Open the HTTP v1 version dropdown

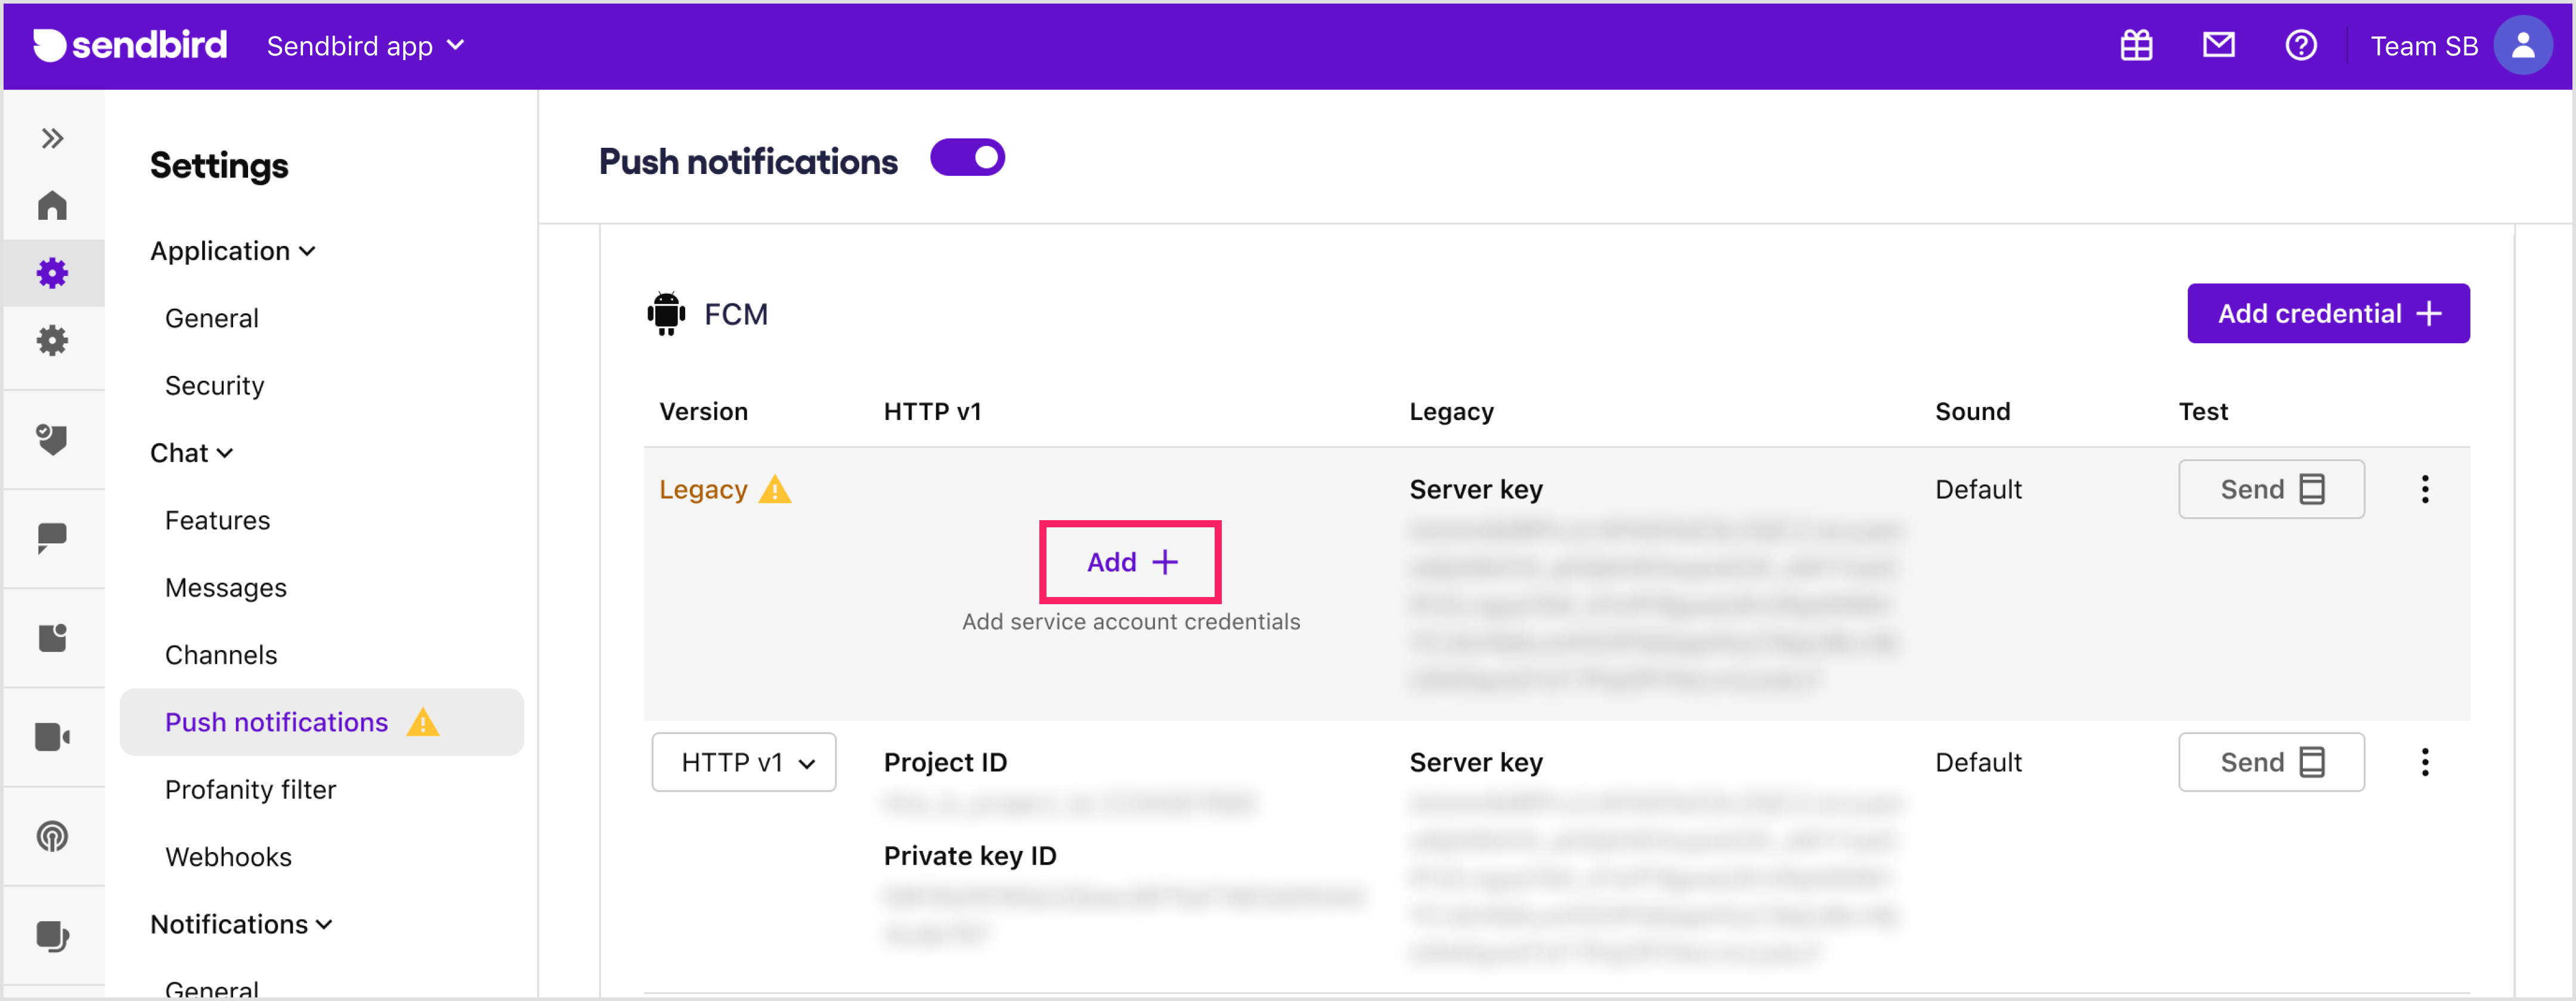point(744,762)
